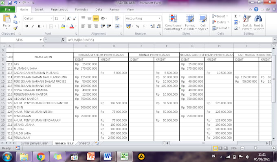Click the AutoSum sigma icon

236,16
